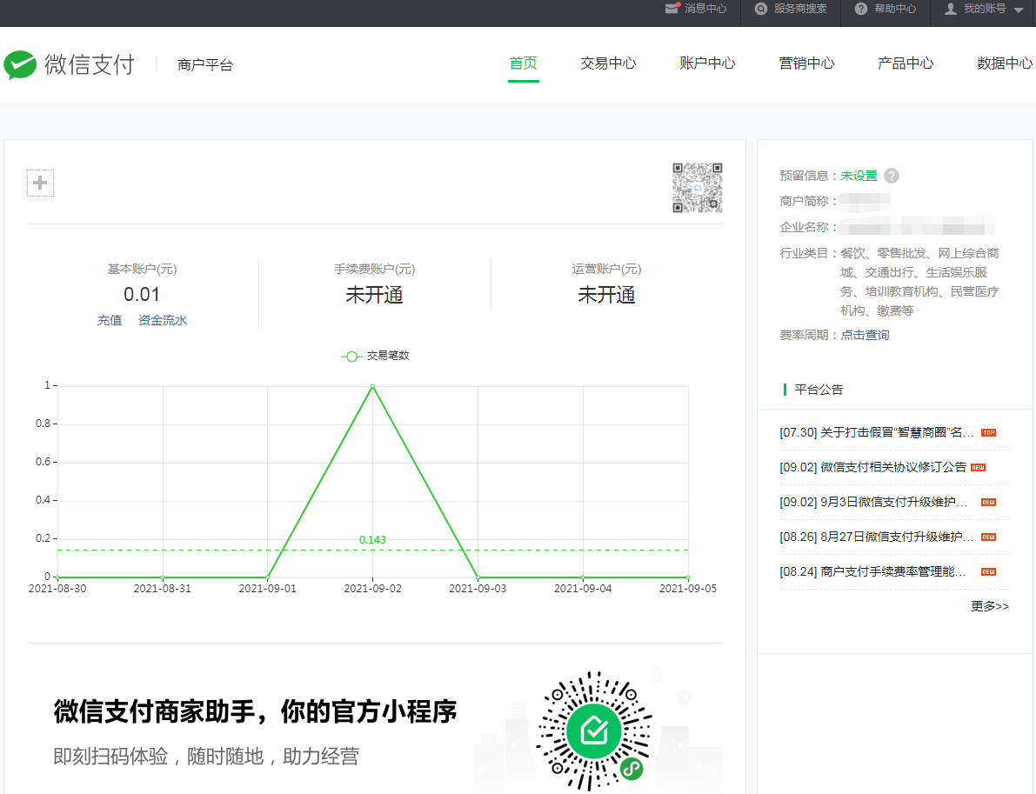Open the [09.02] 9月3日微信支付升级维护 announcement

click(x=873, y=502)
